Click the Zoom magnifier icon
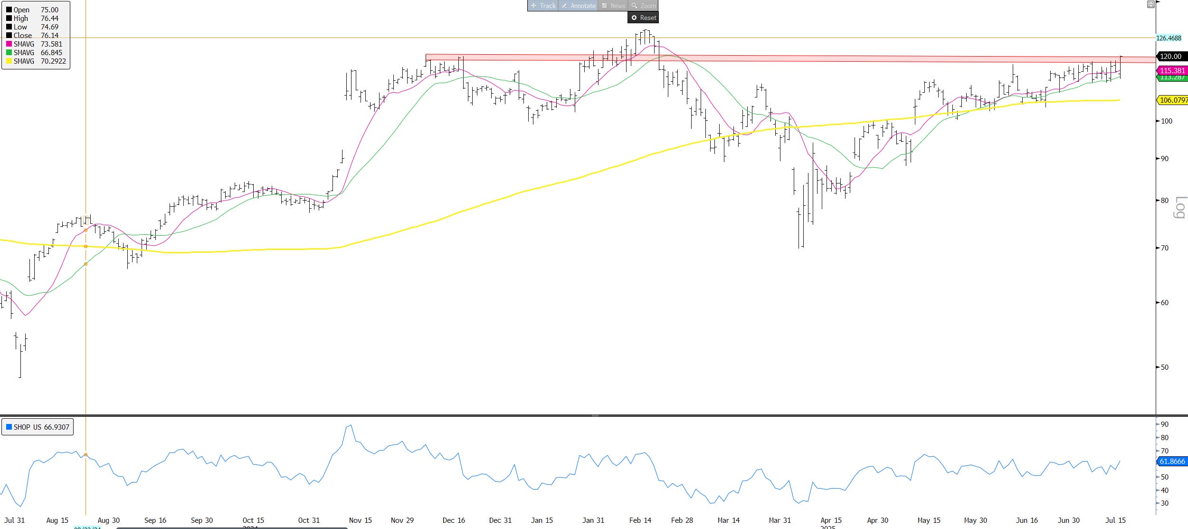This screenshot has height=529, width=1188. pos(634,6)
